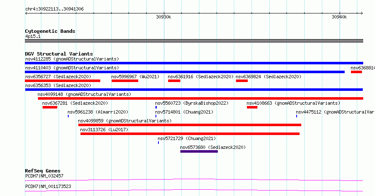The image size is (375, 196).
Task: Click the nsv6356353 blue variant bar
Action: tap(194, 90)
